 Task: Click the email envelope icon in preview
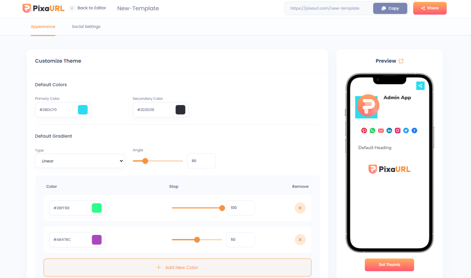381,130
